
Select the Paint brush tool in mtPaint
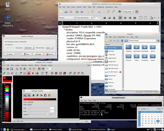4,73
